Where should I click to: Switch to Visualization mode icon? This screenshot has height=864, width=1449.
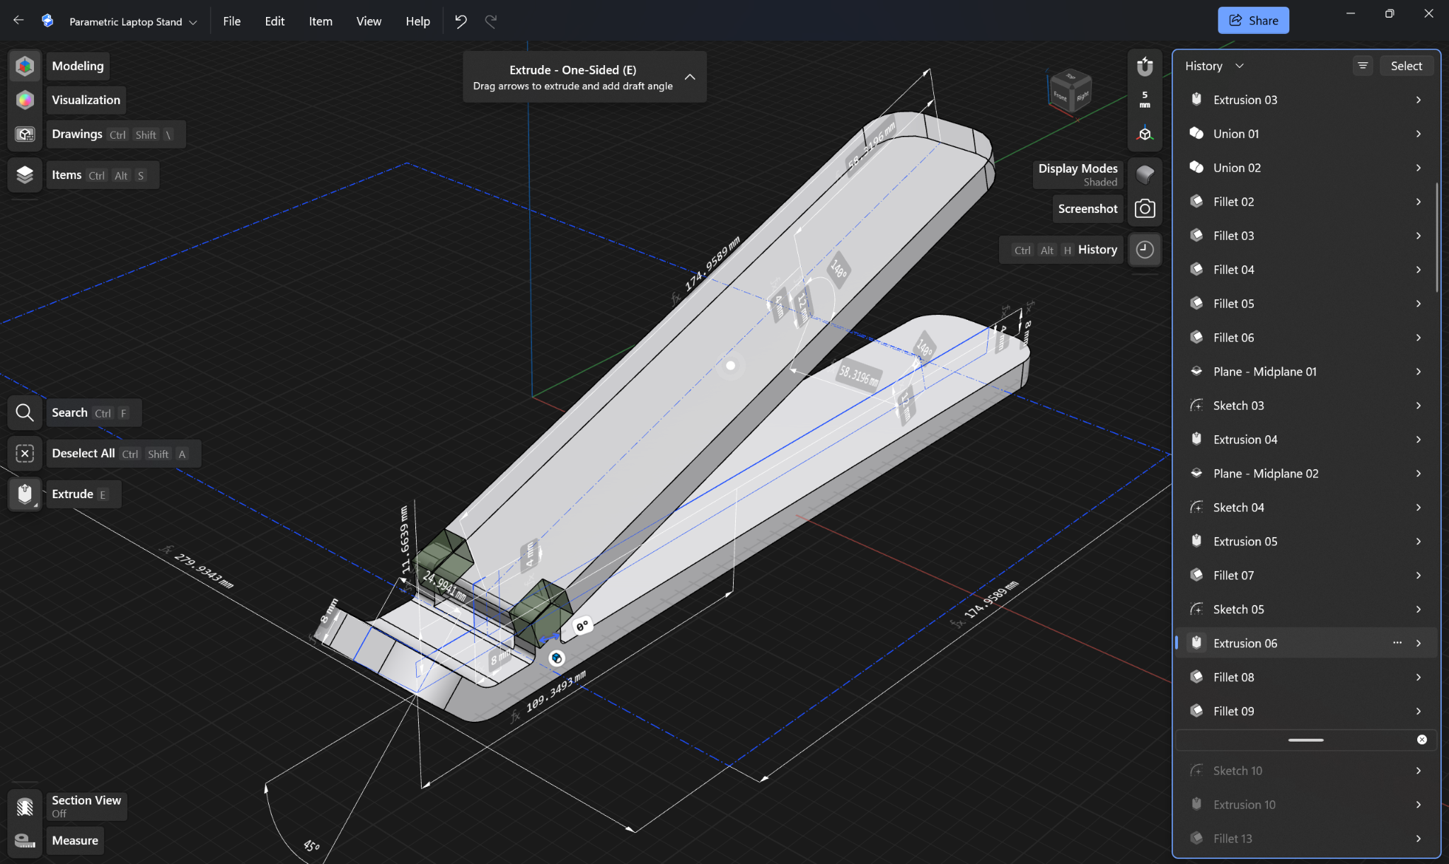pos(25,100)
